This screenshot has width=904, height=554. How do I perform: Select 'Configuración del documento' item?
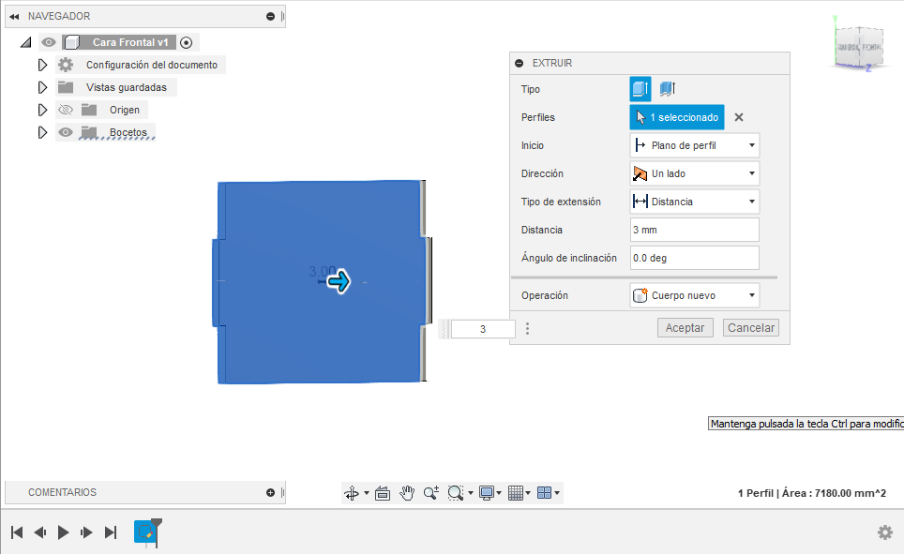click(x=152, y=65)
